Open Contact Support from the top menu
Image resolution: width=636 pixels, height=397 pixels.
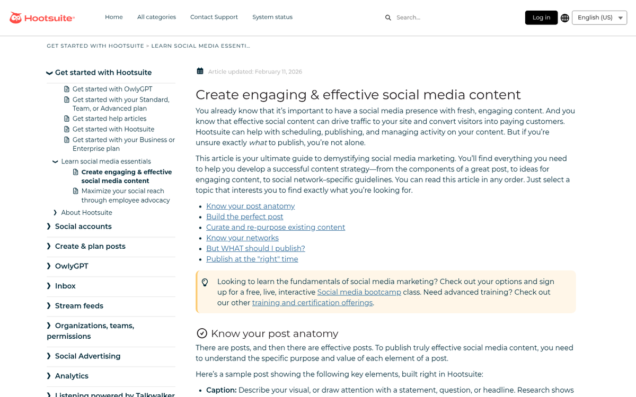(214, 17)
